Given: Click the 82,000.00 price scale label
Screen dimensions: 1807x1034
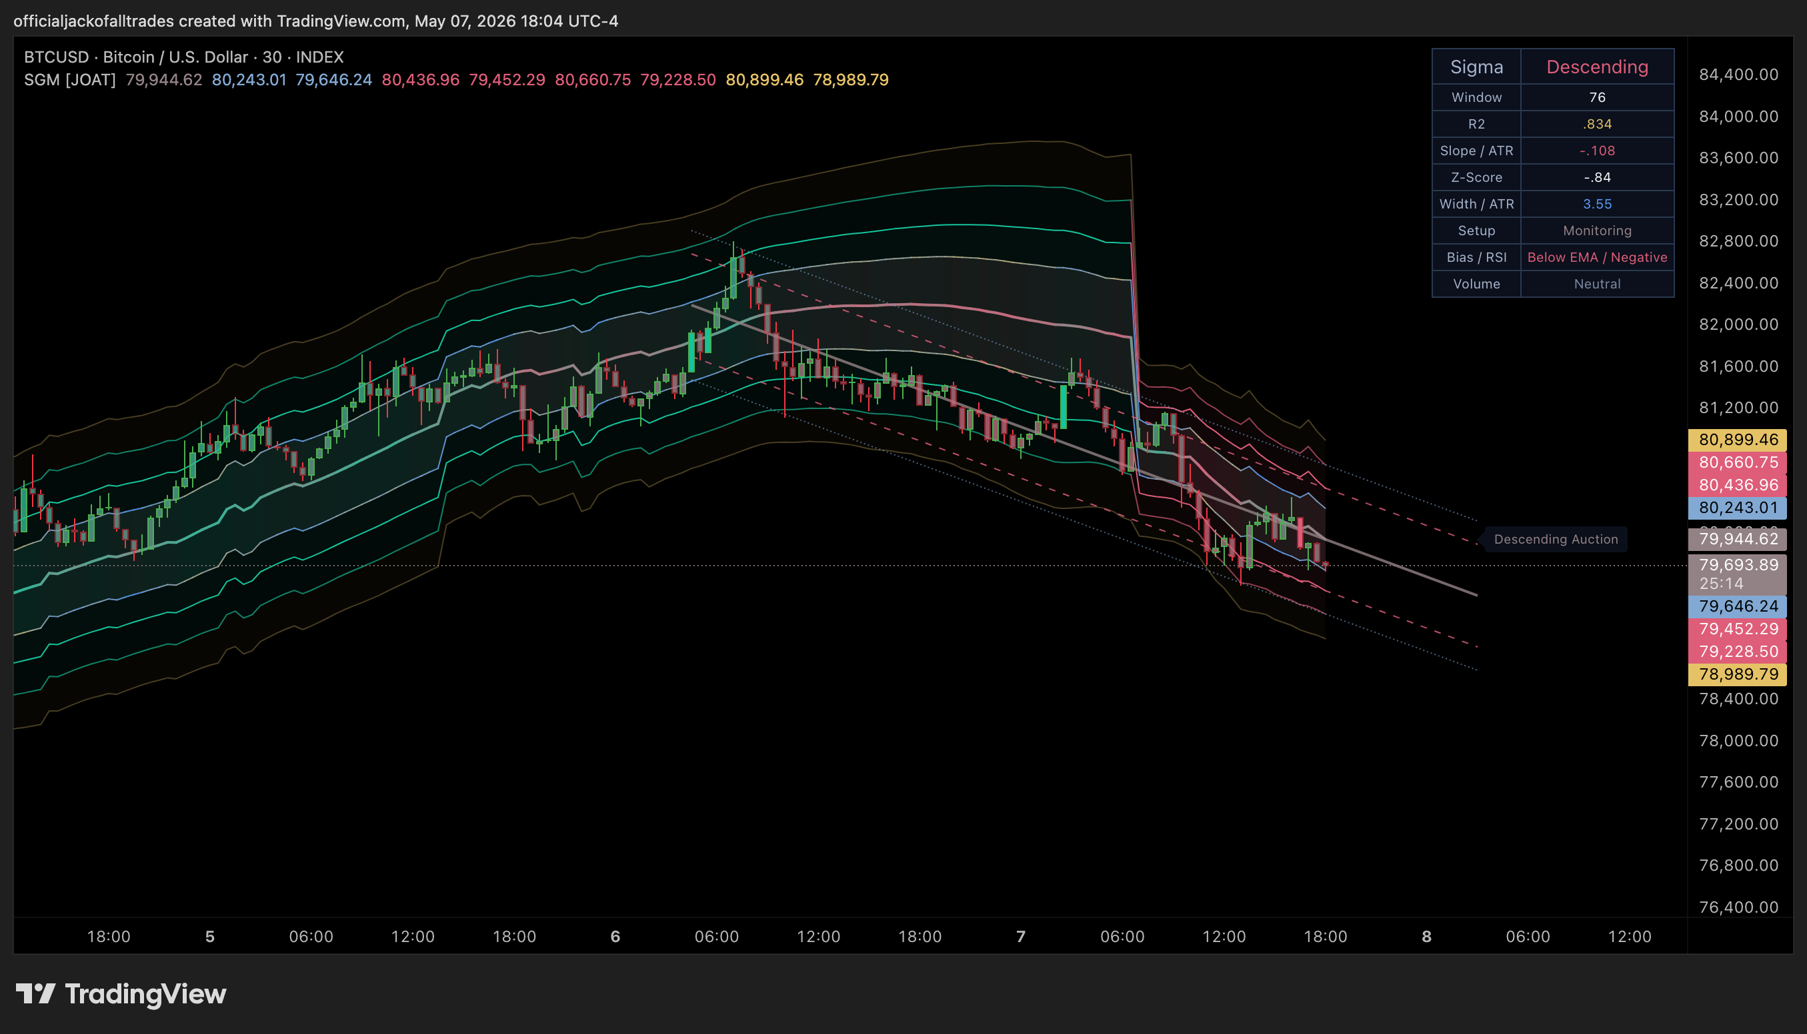Looking at the screenshot, I should (x=1739, y=324).
